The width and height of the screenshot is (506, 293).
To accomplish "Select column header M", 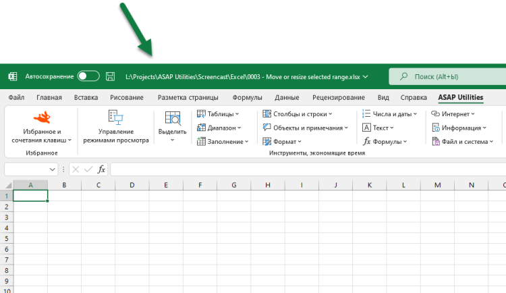I will click(x=437, y=185).
